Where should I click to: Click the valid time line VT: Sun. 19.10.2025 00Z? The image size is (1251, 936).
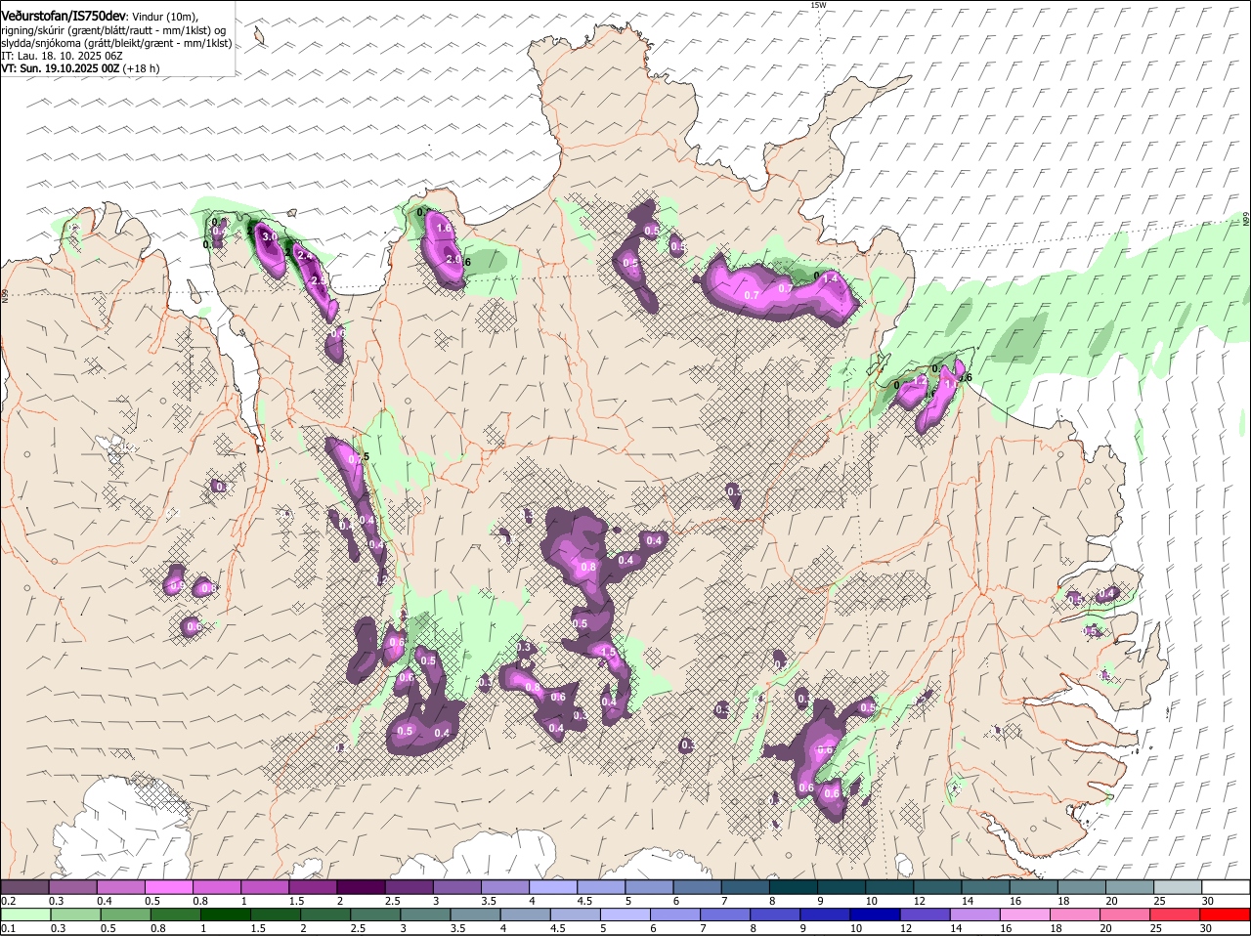pyautogui.click(x=61, y=68)
